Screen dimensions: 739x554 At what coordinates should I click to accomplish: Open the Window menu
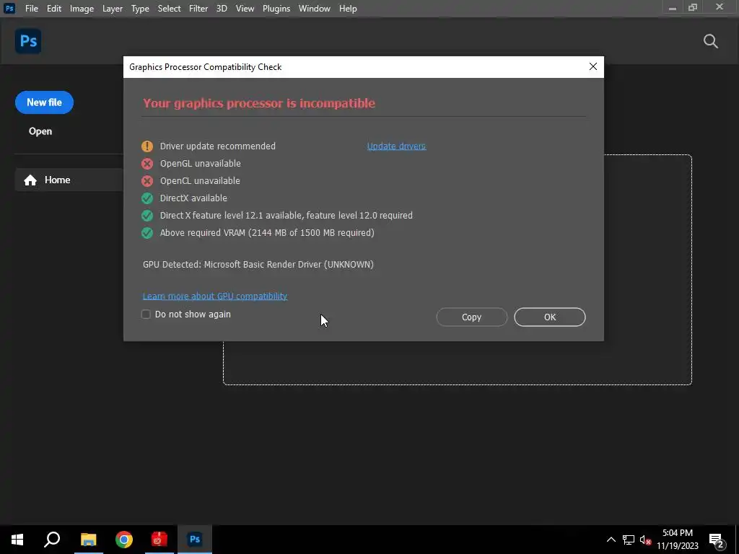coord(315,9)
